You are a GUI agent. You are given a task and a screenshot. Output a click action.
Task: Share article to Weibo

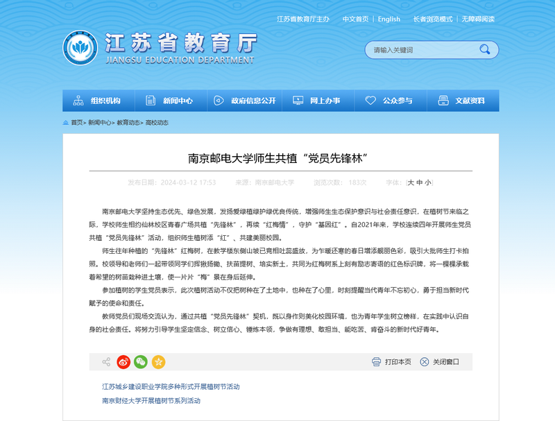click(123, 362)
